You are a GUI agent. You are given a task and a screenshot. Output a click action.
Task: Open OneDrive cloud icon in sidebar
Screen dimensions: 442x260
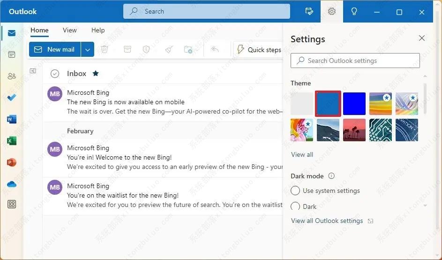tap(12, 184)
